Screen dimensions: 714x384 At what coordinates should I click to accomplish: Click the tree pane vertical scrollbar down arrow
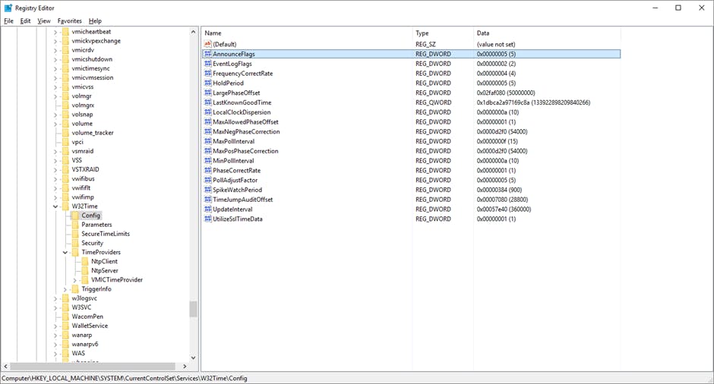pos(193,358)
